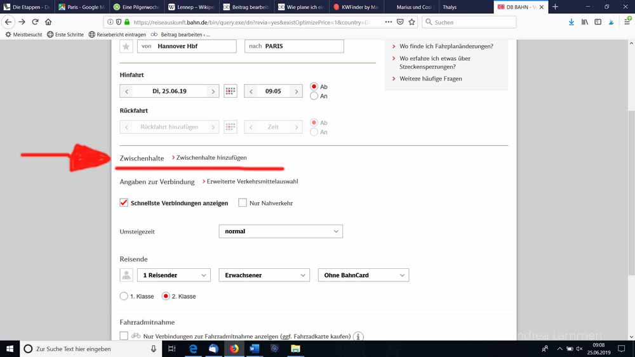Click into the nach PARIS destination field
Viewport: 635px width, 357px height.
tap(304, 46)
